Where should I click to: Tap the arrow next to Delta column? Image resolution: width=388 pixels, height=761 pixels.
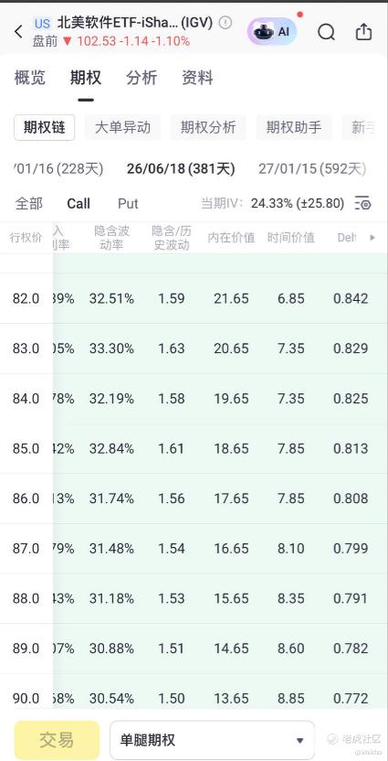coord(372,237)
